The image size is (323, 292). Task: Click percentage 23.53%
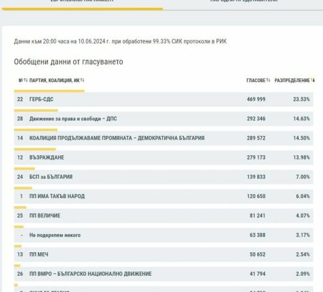301,99
